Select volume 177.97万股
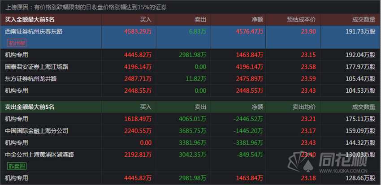Screen dimensions: 381x185 (360, 67)
